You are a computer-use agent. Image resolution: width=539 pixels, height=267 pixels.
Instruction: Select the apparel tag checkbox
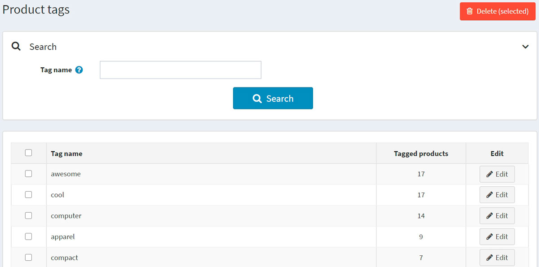pos(29,236)
